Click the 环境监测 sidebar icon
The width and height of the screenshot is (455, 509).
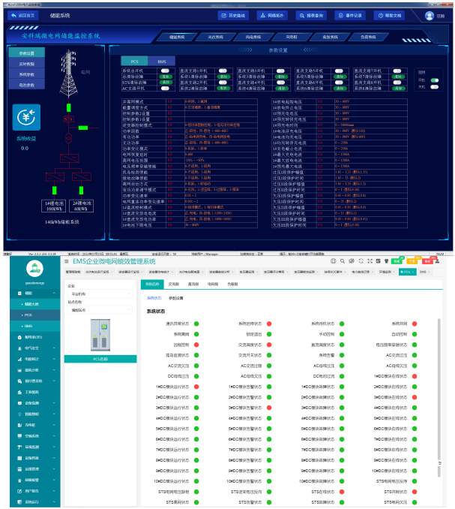pos(19,447)
